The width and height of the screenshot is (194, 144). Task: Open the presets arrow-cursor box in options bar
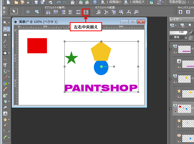[14, 11]
